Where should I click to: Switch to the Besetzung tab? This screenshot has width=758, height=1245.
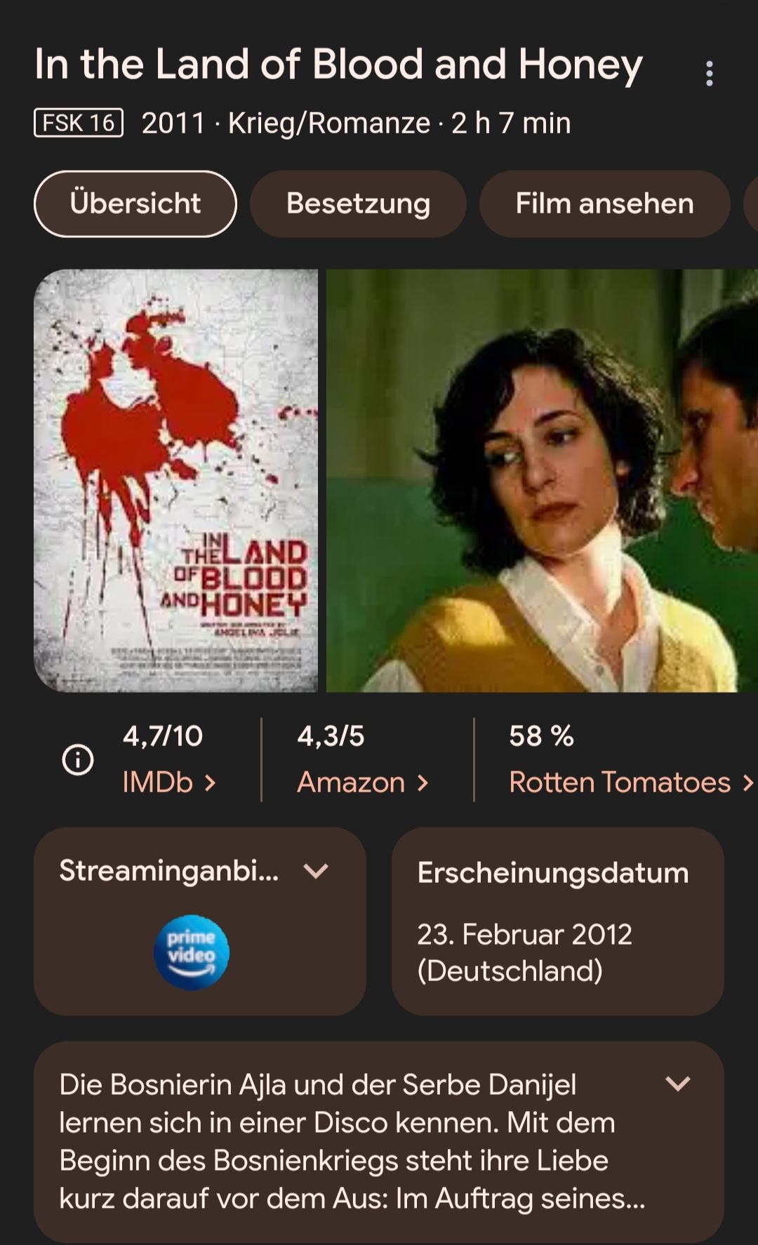[x=358, y=204]
